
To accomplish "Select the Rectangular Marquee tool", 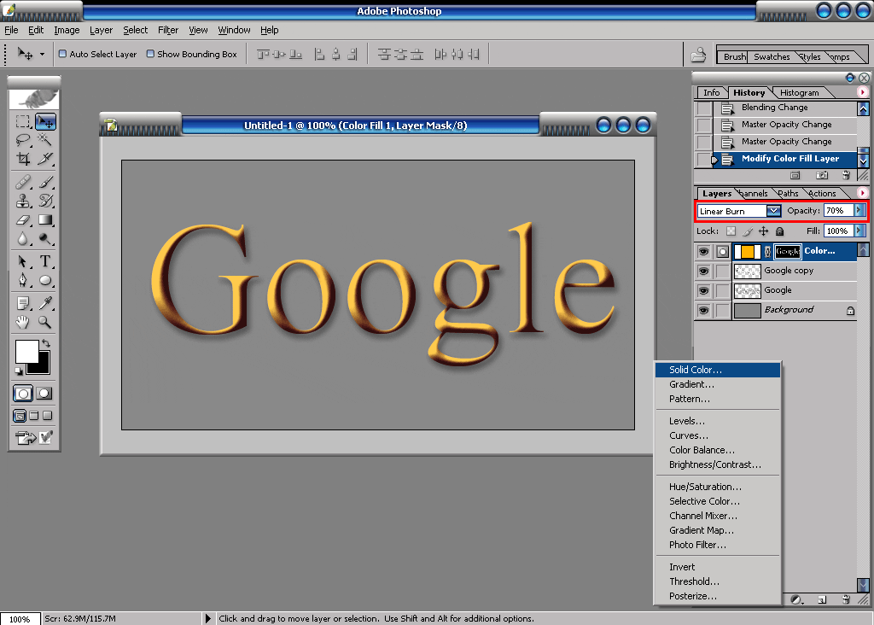I will [x=23, y=121].
